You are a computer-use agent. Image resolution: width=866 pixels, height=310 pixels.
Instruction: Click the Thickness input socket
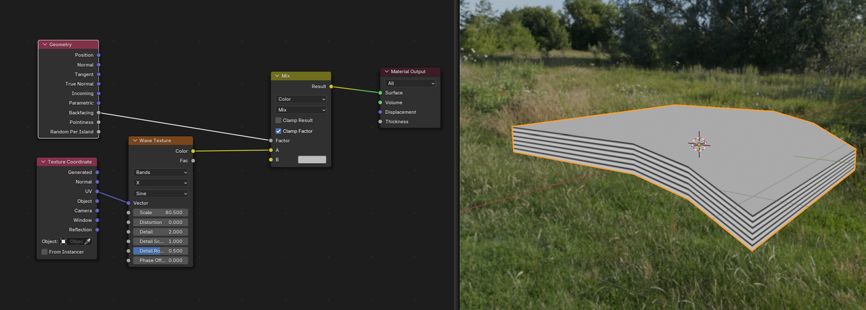point(380,122)
